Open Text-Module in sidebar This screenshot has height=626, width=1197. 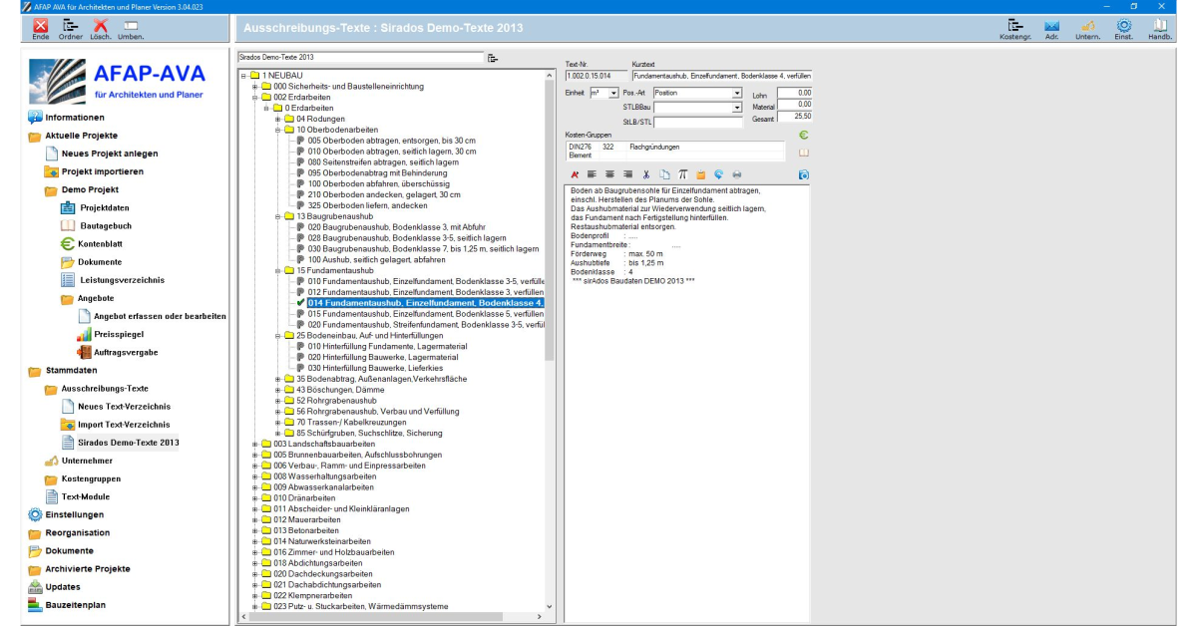(85, 496)
